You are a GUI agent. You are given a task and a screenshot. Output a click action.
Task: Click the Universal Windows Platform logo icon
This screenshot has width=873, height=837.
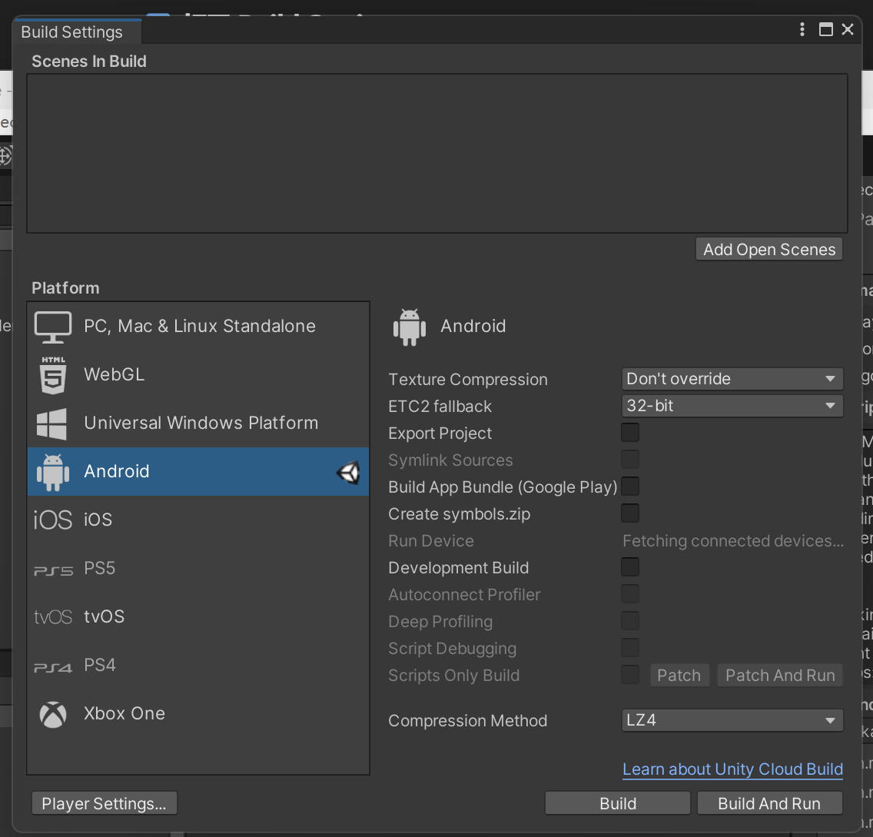click(x=53, y=423)
